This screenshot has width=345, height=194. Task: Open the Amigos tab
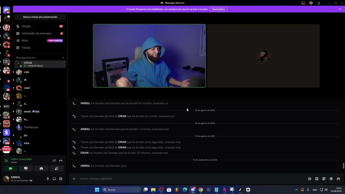[x=40, y=26]
